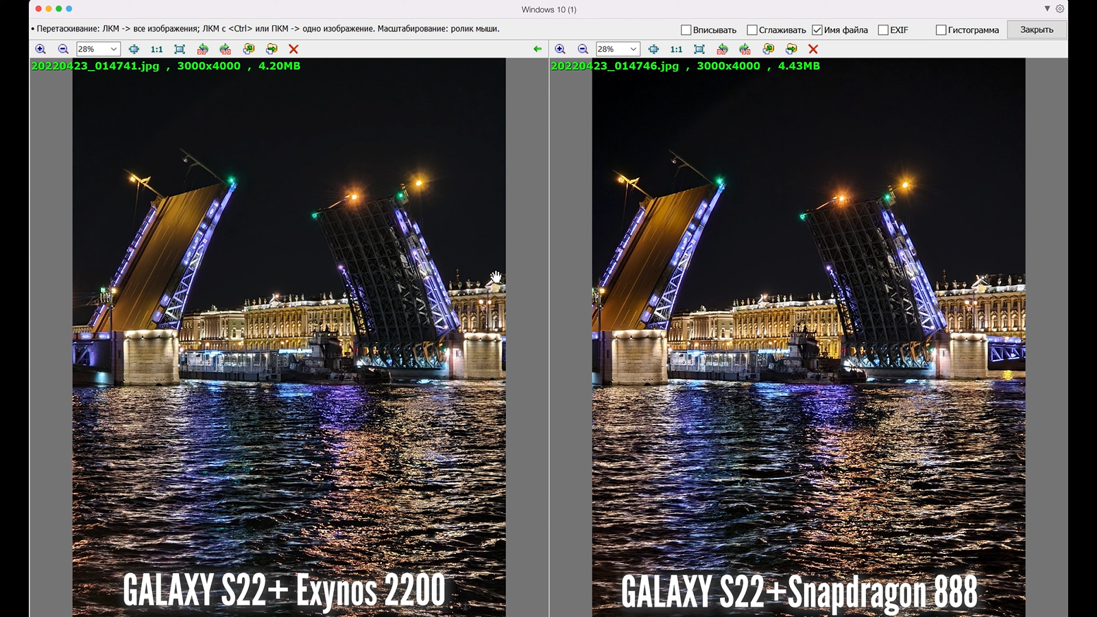Uncheck the Имя файла checkbox
The height and width of the screenshot is (617, 1097).
[817, 30]
